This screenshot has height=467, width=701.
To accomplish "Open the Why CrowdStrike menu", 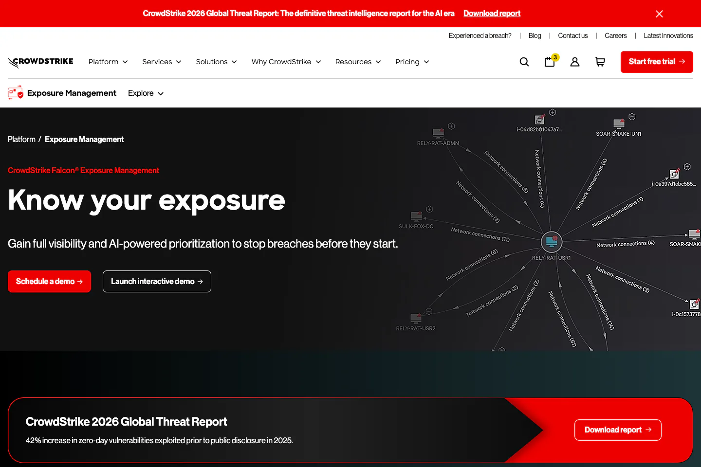I will (x=286, y=62).
